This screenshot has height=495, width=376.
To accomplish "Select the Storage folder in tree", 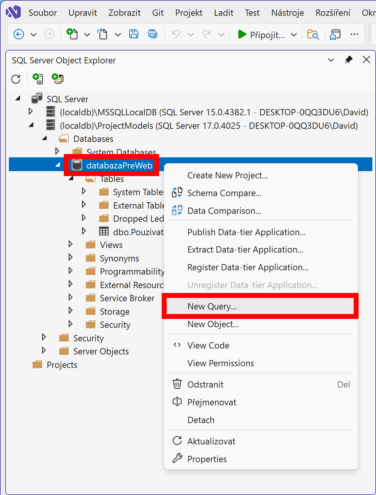I will [x=115, y=311].
